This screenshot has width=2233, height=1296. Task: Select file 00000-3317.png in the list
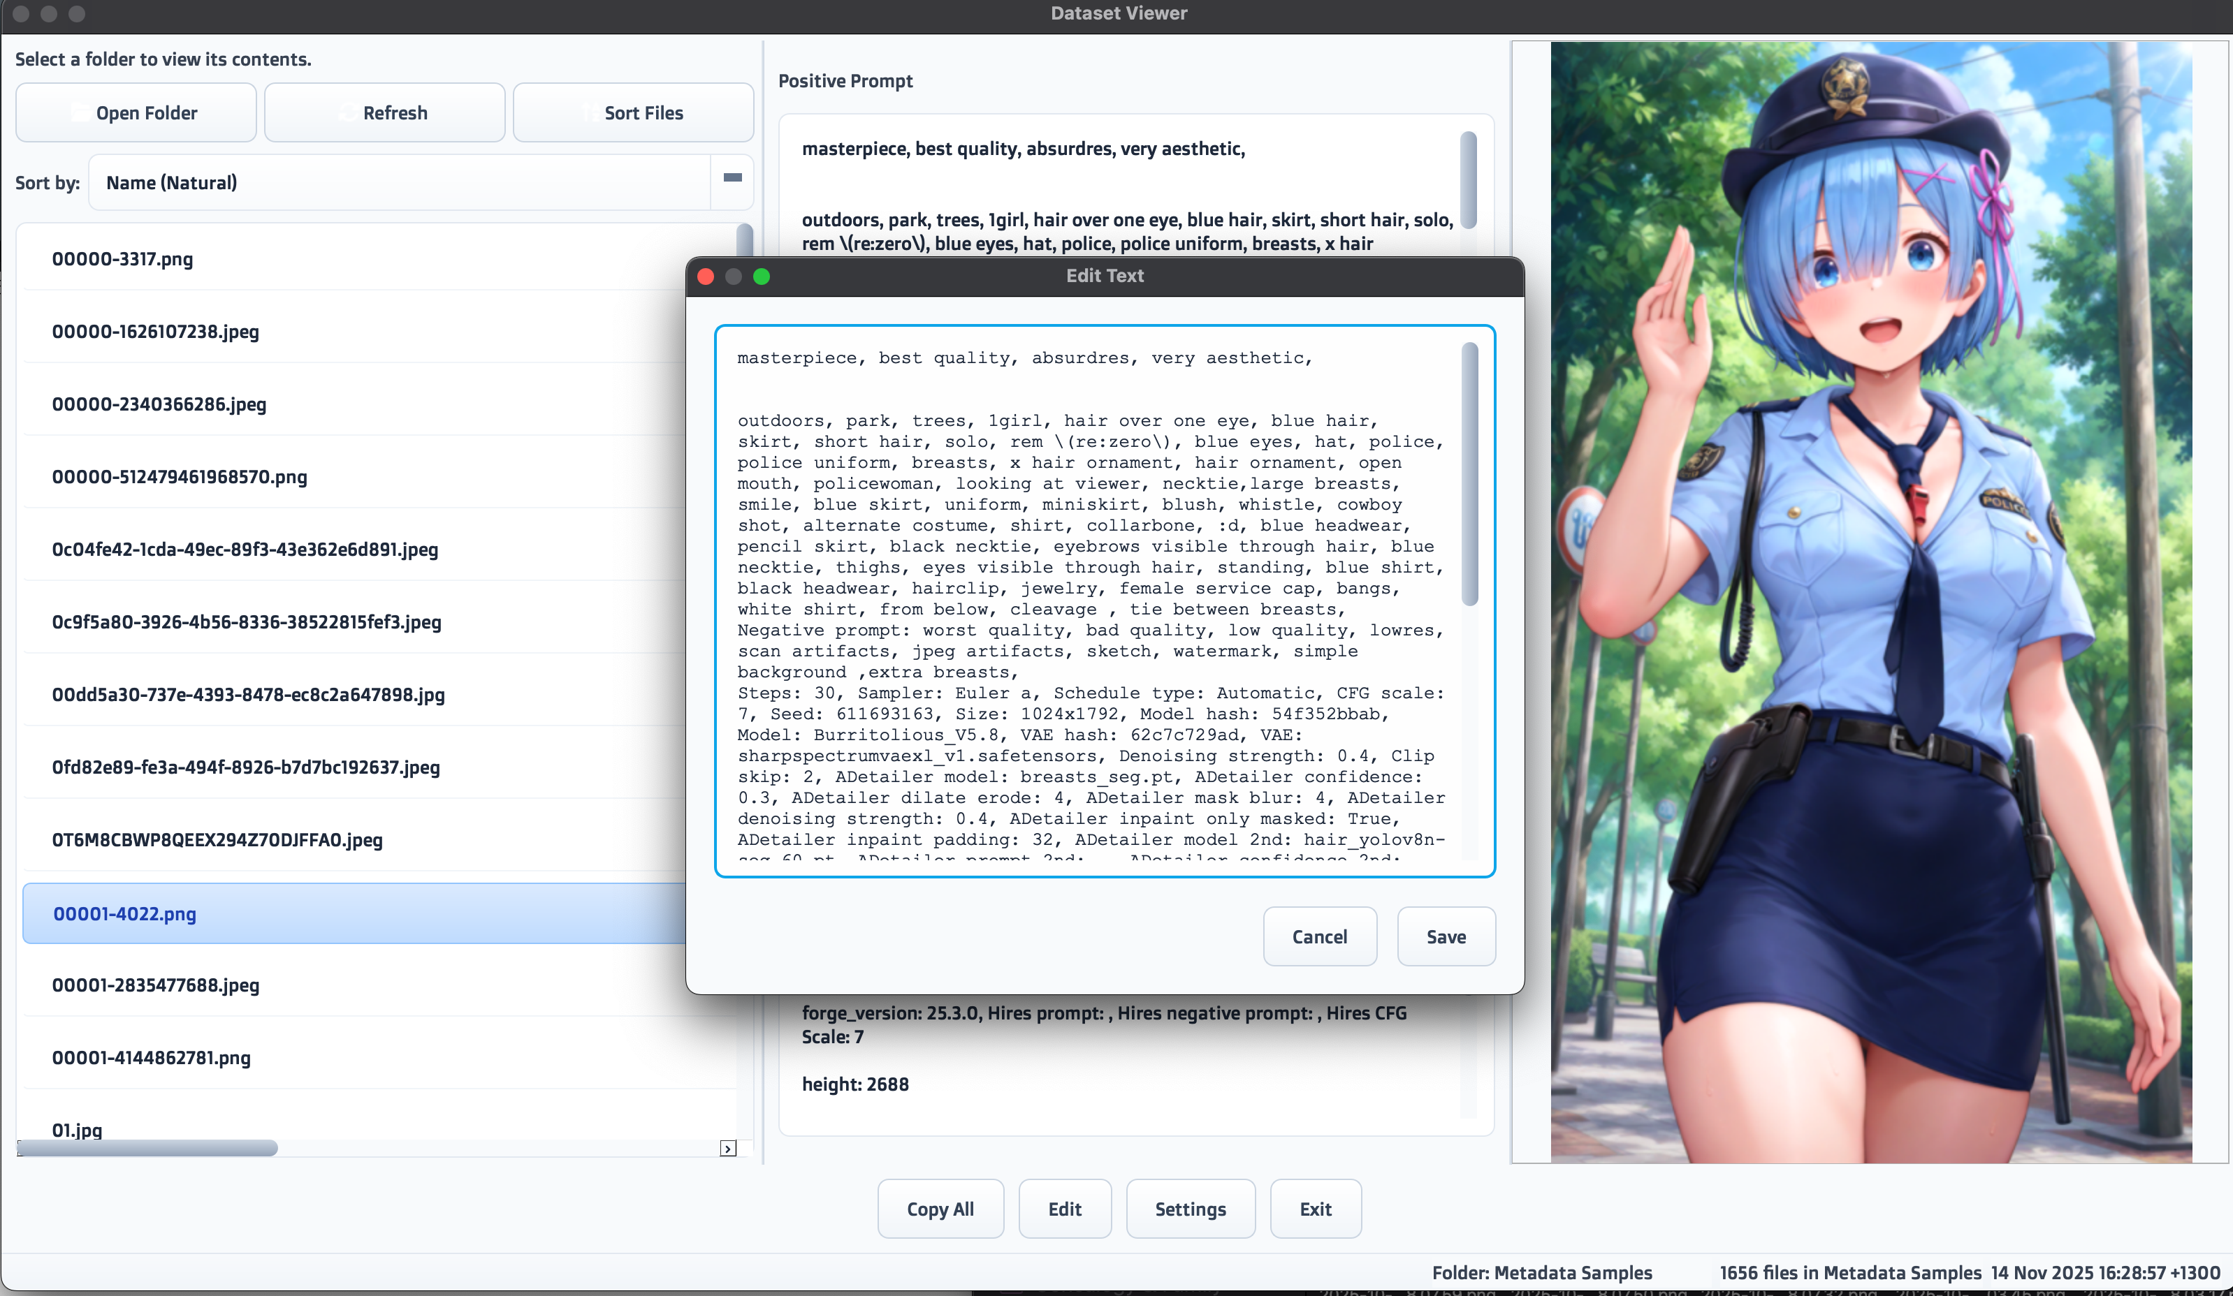pyautogui.click(x=122, y=258)
